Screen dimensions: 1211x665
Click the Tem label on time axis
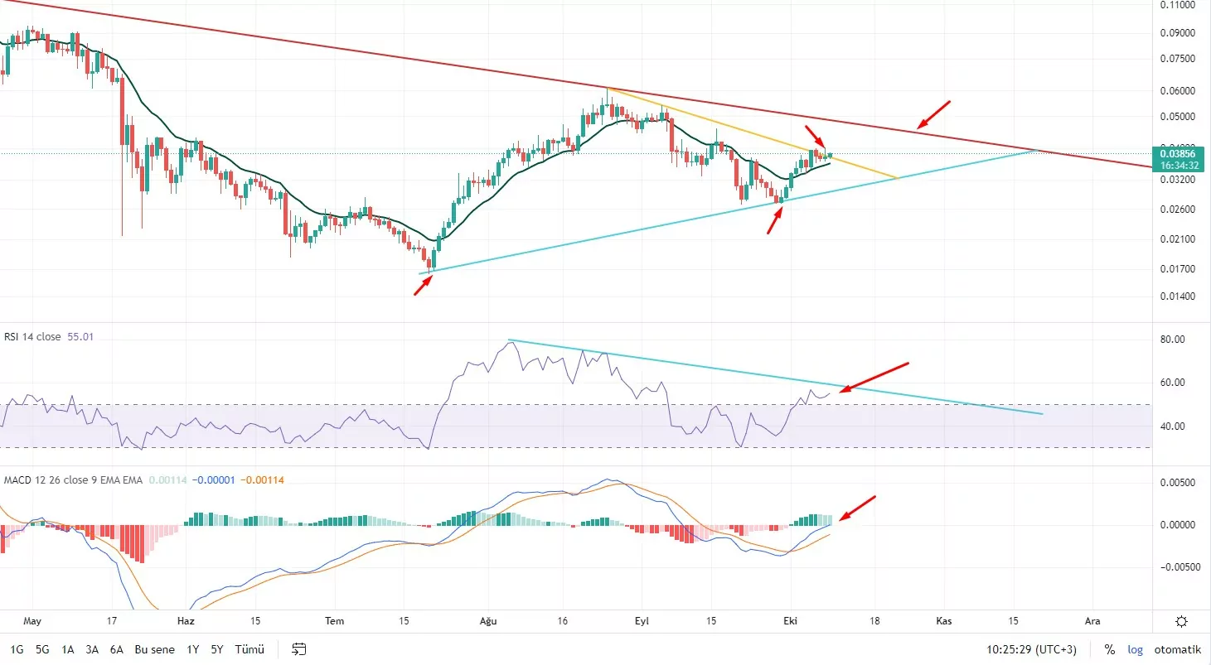point(335,620)
